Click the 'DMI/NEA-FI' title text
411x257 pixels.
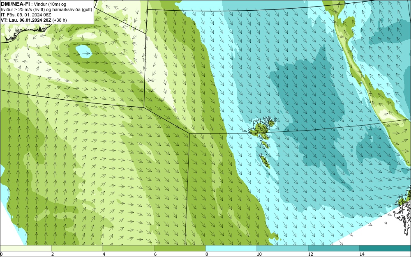click(x=15, y=4)
